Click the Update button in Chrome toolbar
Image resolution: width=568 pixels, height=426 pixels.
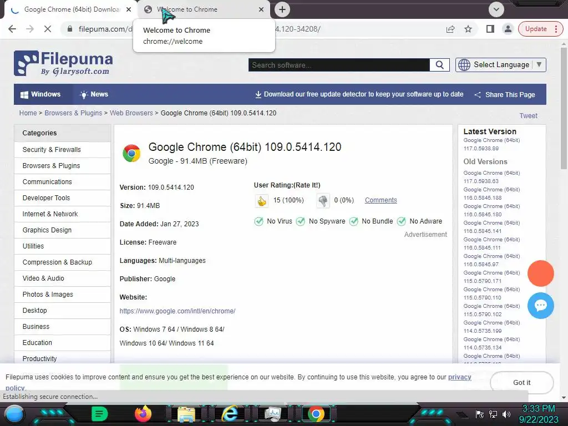[x=536, y=29]
